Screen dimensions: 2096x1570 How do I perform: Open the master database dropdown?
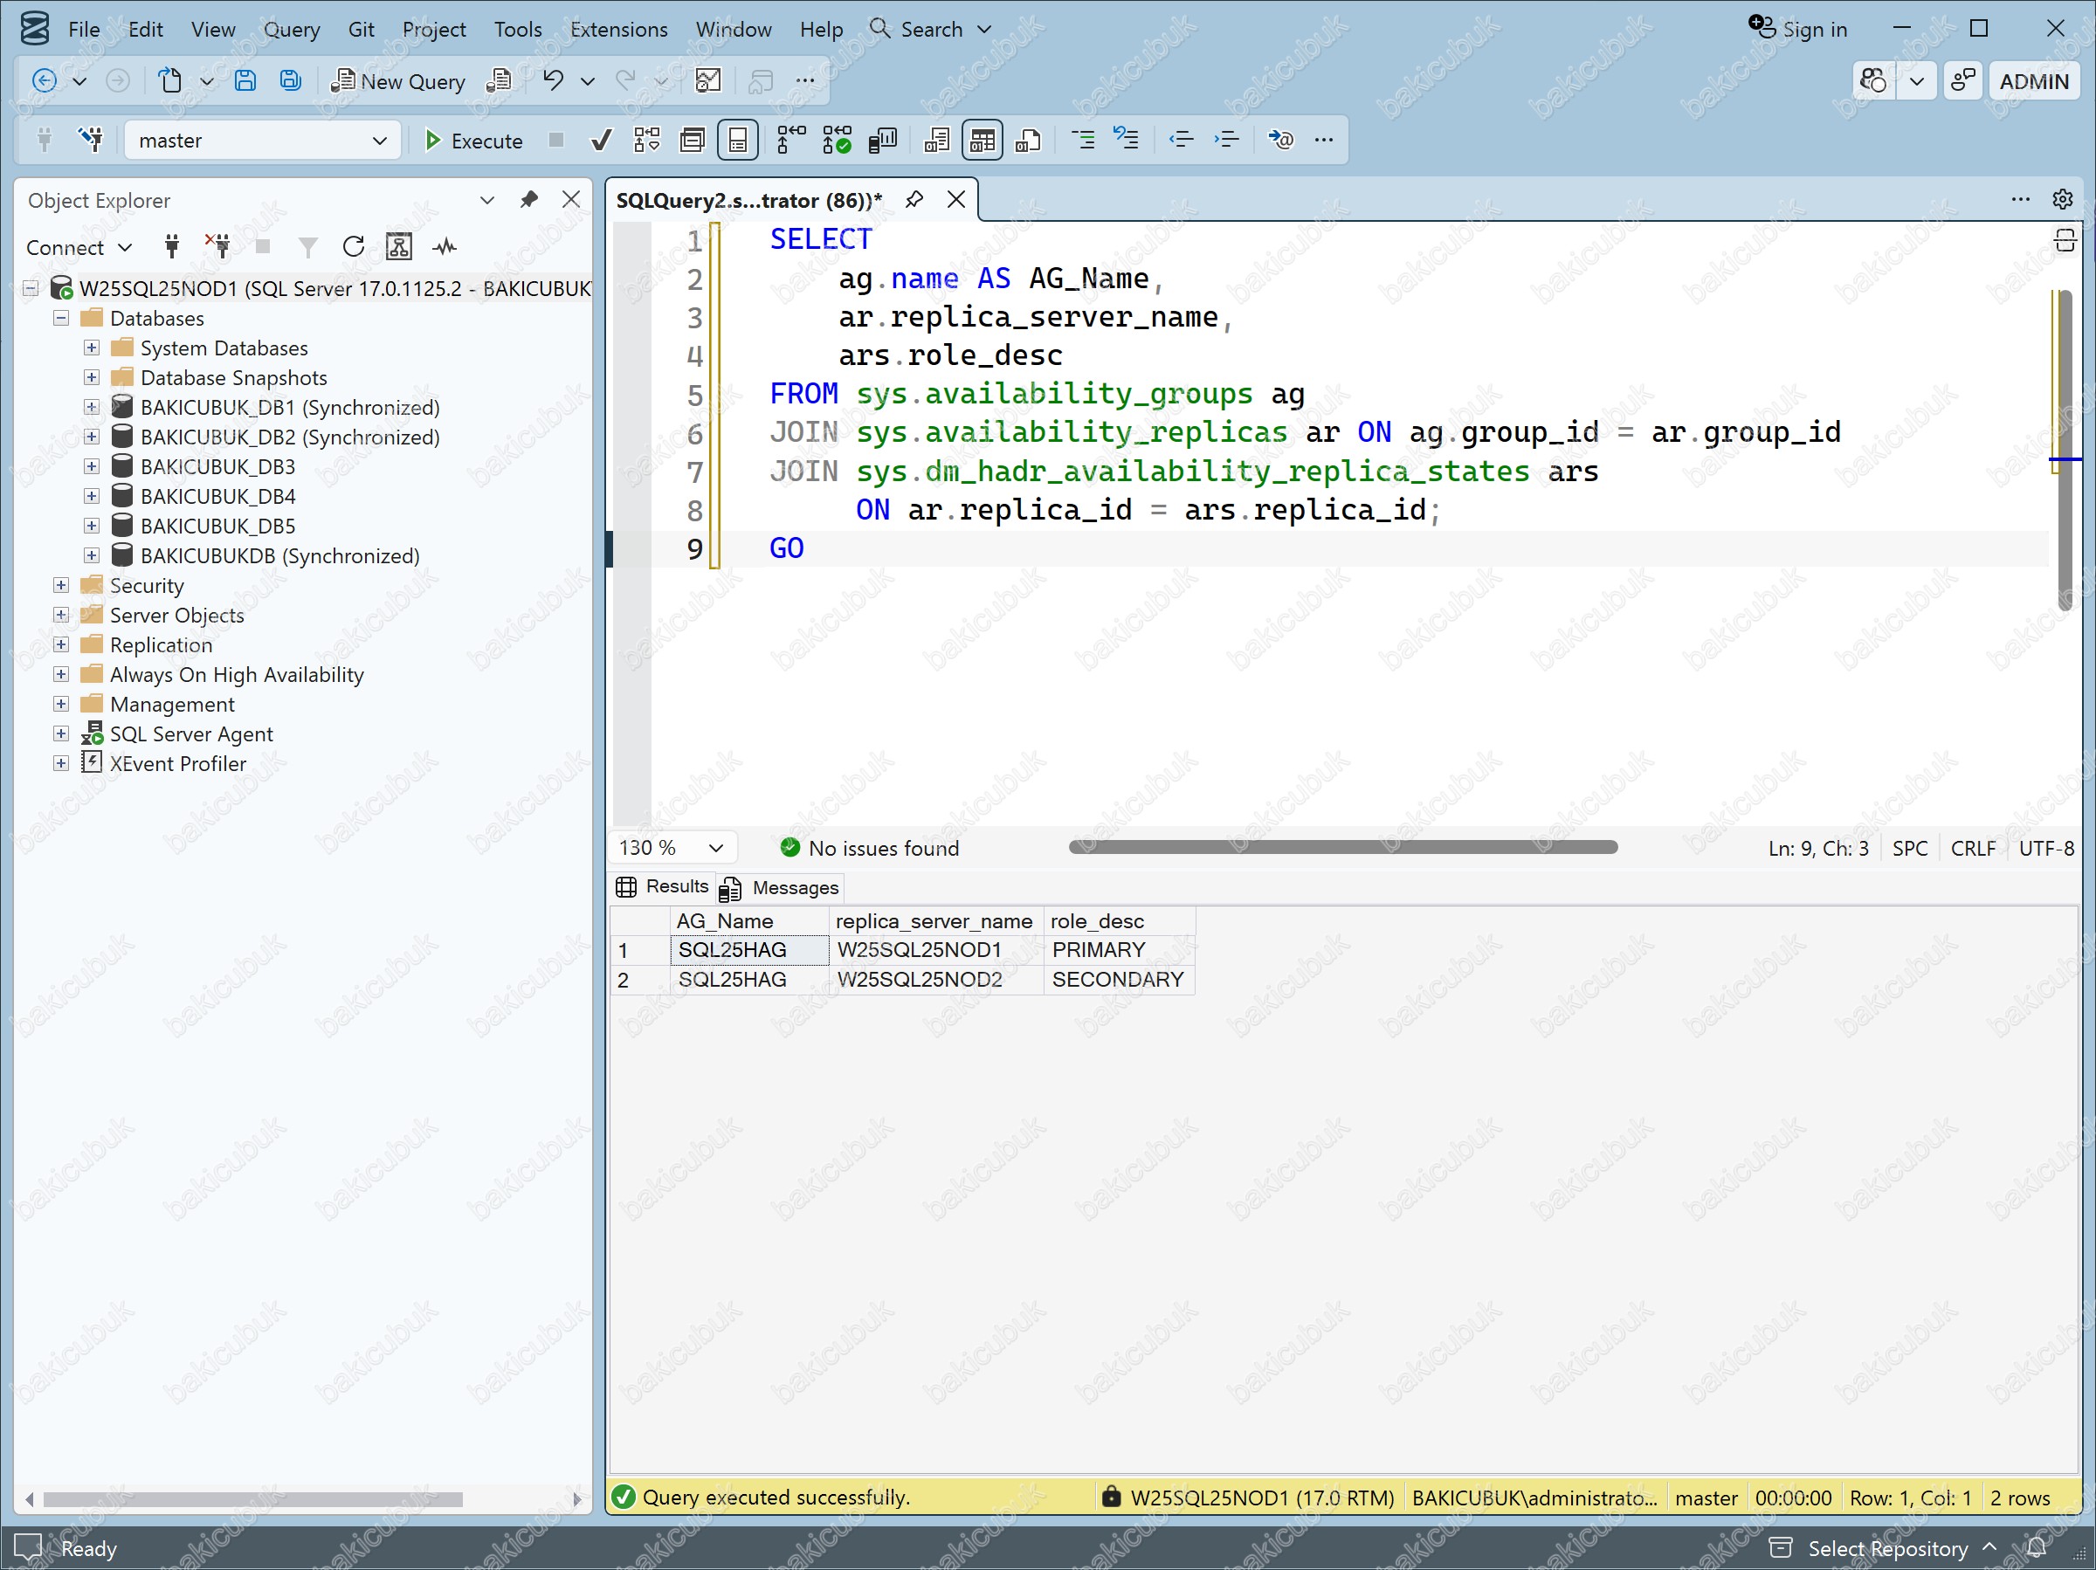click(263, 141)
